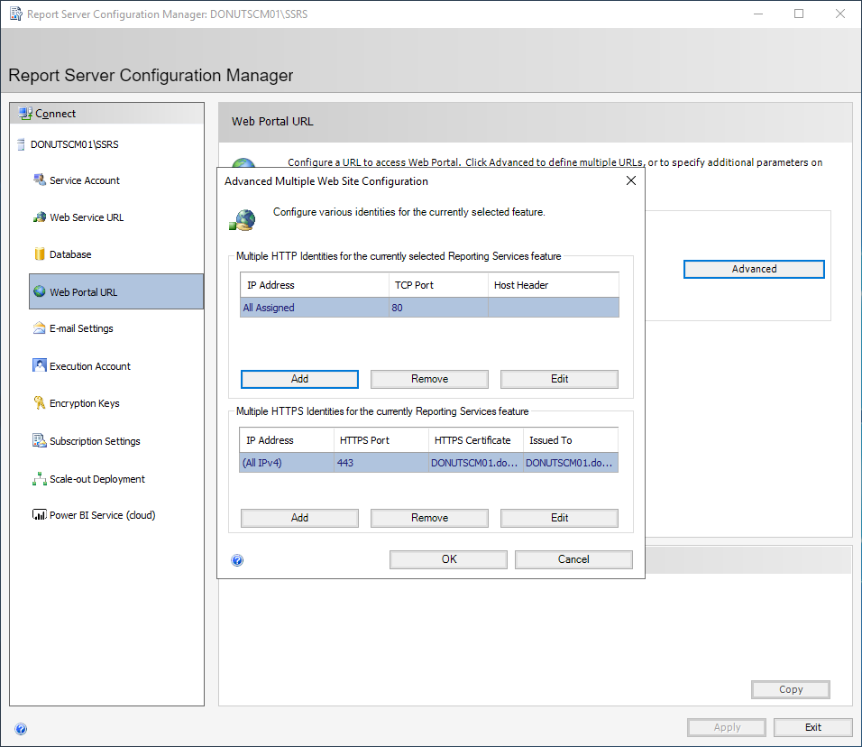
Task: Open Scale-out Deployment page
Action: 97,479
